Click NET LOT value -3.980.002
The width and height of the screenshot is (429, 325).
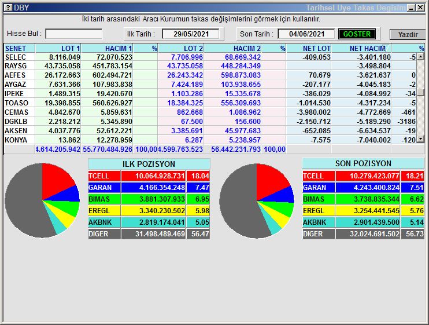313,112
